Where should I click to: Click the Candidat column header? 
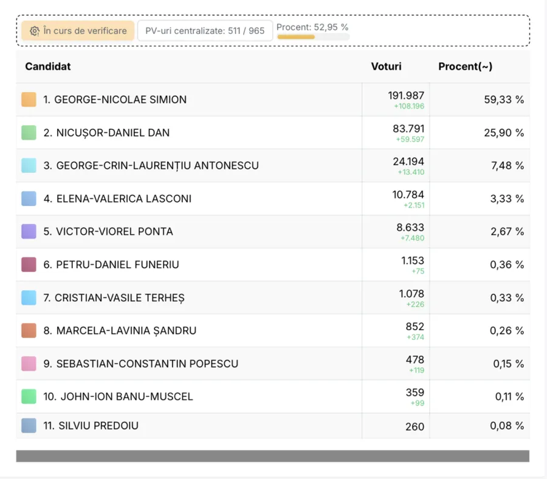coord(48,66)
